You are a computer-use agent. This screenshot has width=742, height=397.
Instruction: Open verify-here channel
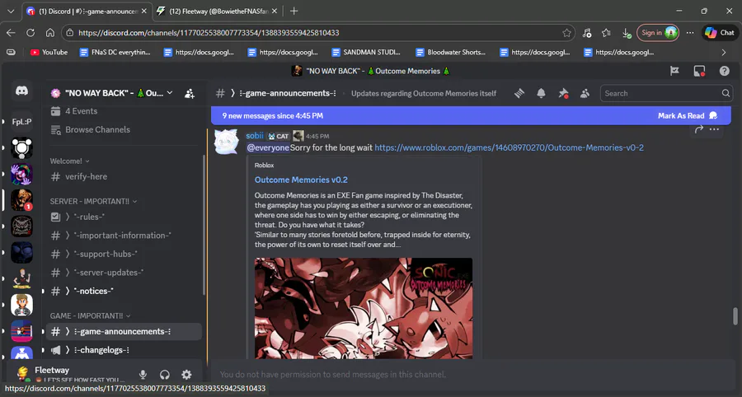click(x=124, y=177)
